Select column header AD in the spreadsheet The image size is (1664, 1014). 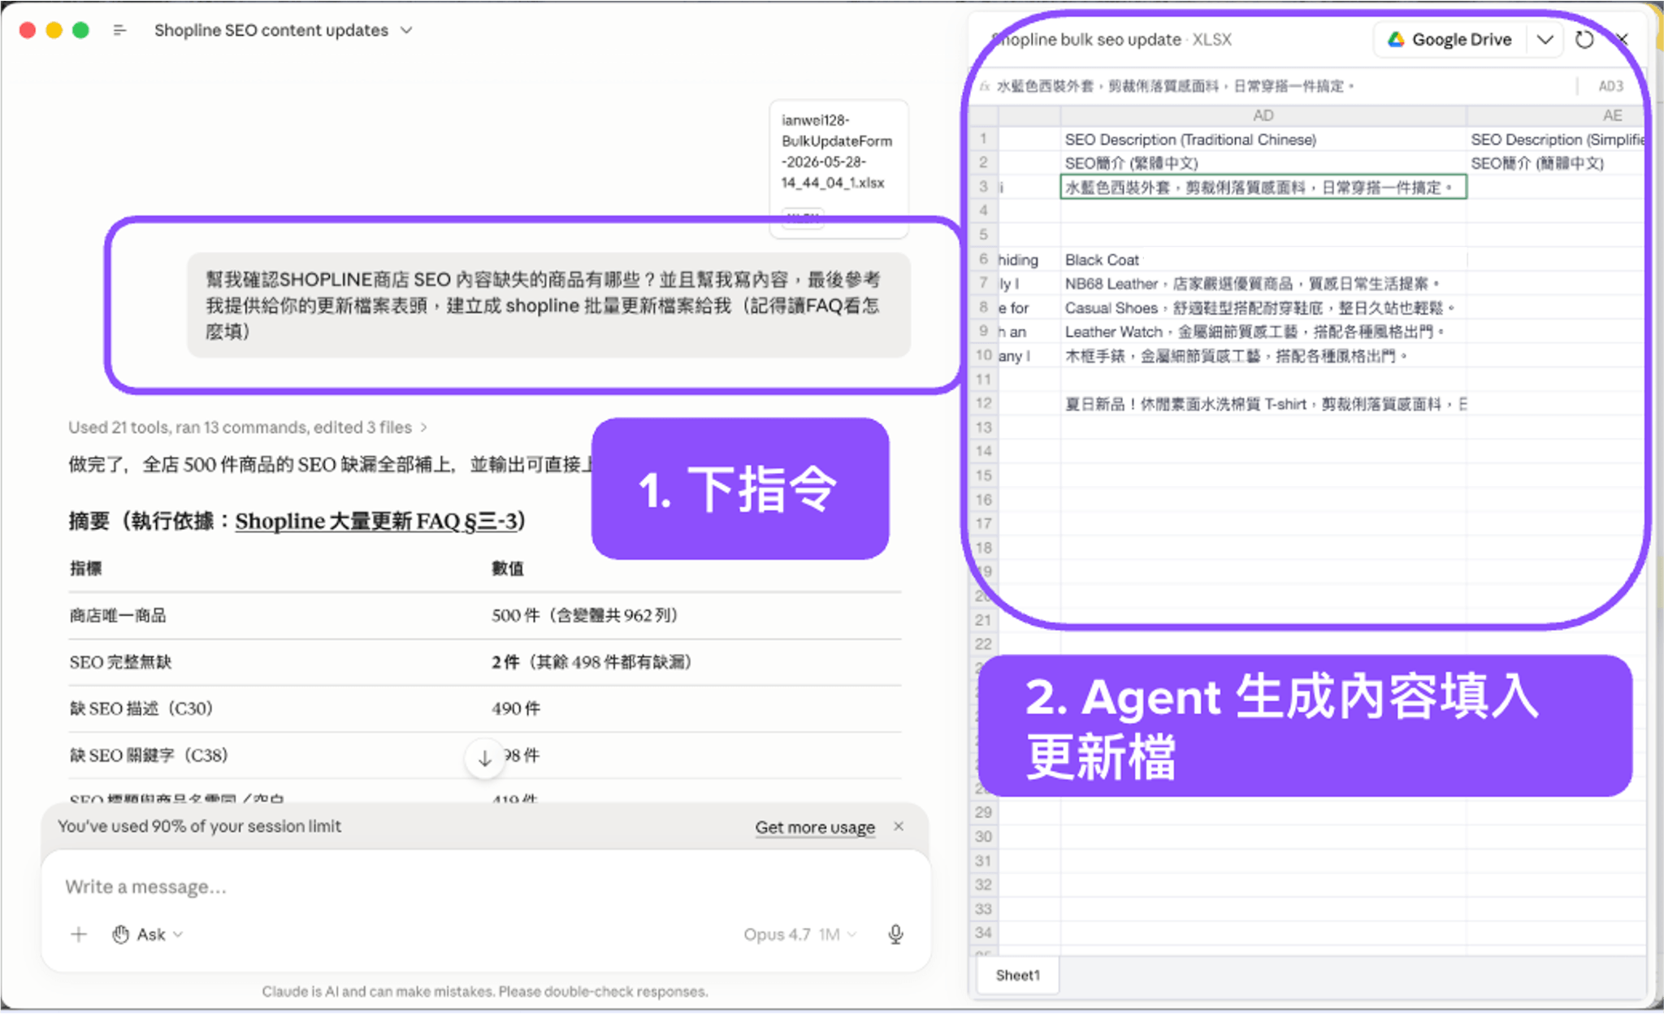coord(1263,115)
